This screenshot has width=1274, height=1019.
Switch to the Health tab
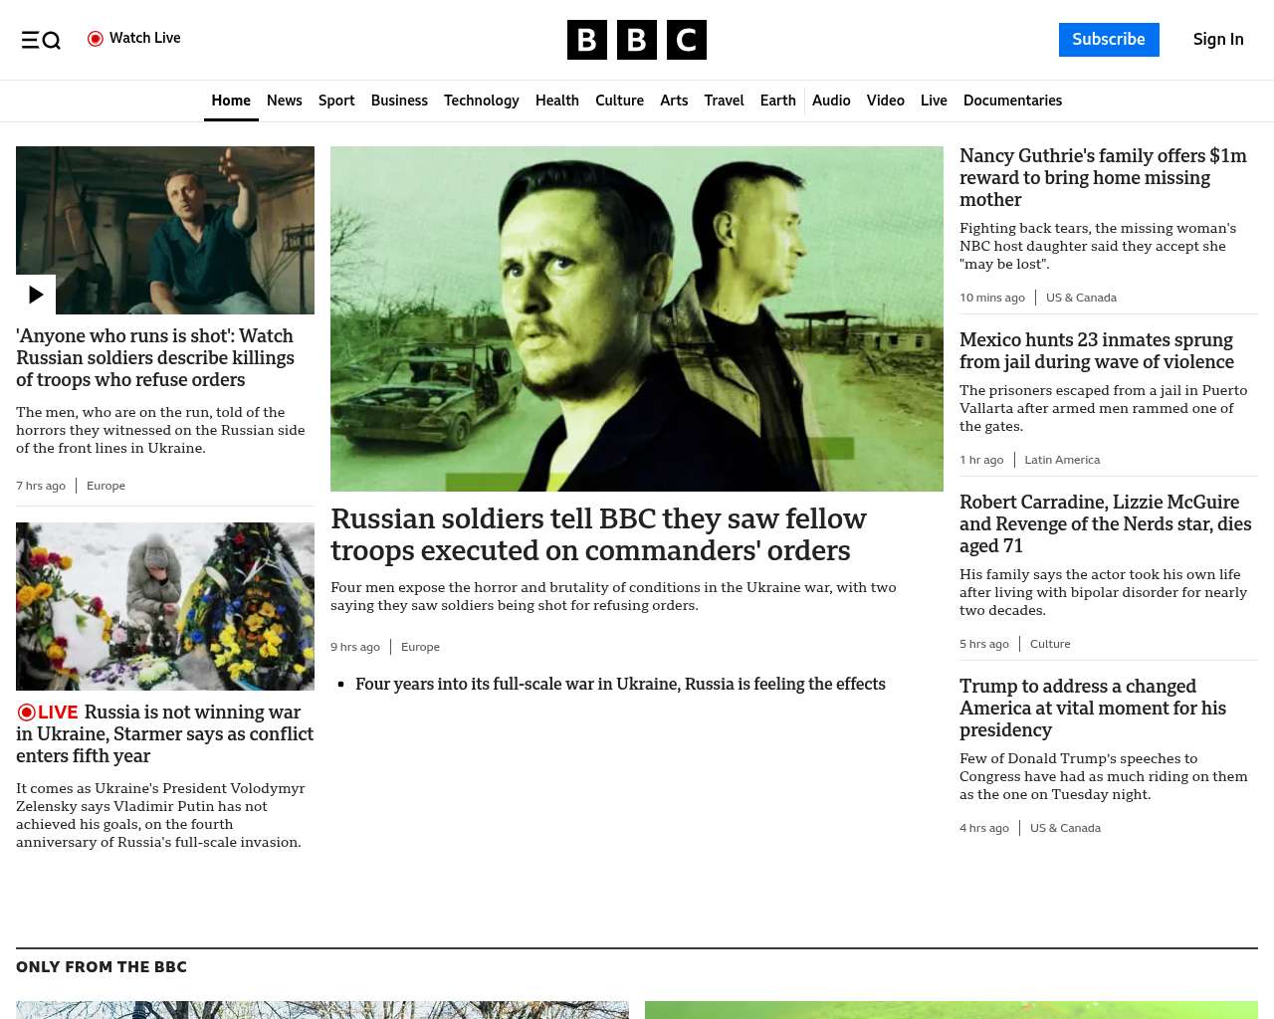click(557, 101)
